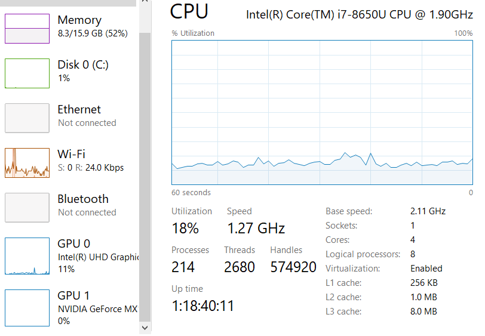Select the Memory usage mini graph
Viewport: 485px width, 336px height.
click(27, 29)
